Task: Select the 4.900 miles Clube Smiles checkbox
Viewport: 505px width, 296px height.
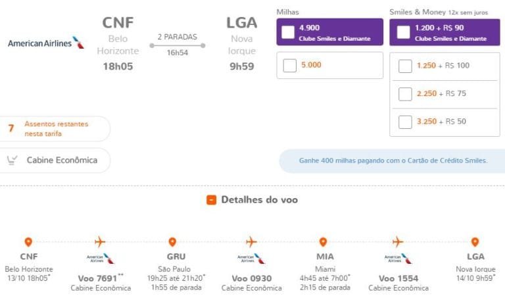Action: coord(288,32)
